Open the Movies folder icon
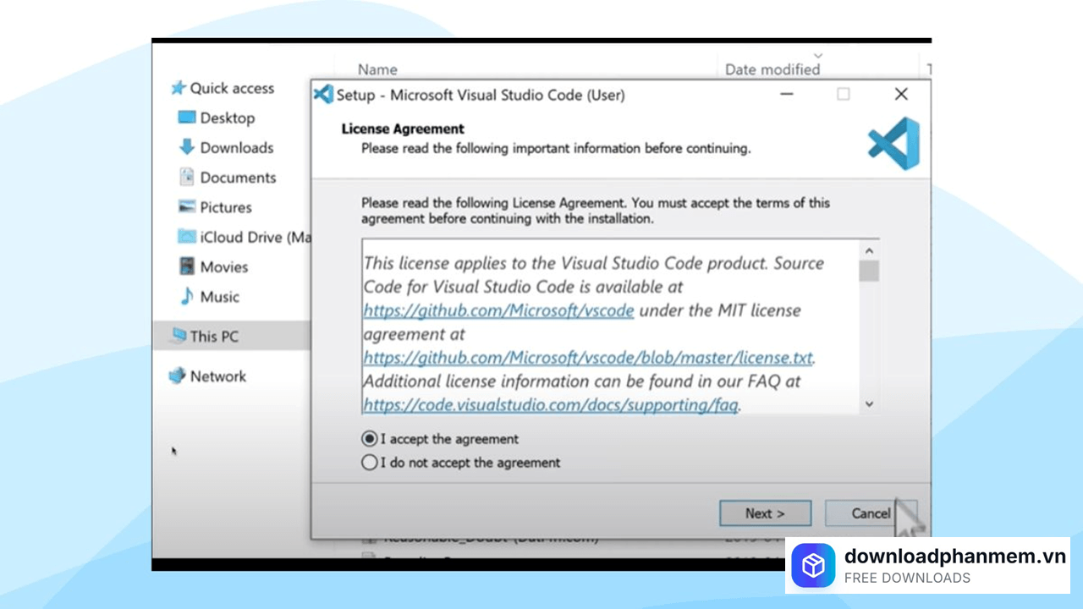Viewport: 1083px width, 609px height. 187,266
